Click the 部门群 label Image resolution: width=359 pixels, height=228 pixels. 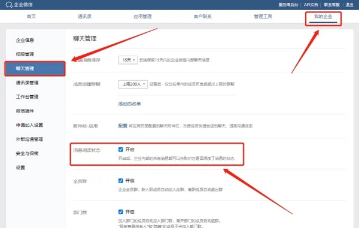pos(80,212)
